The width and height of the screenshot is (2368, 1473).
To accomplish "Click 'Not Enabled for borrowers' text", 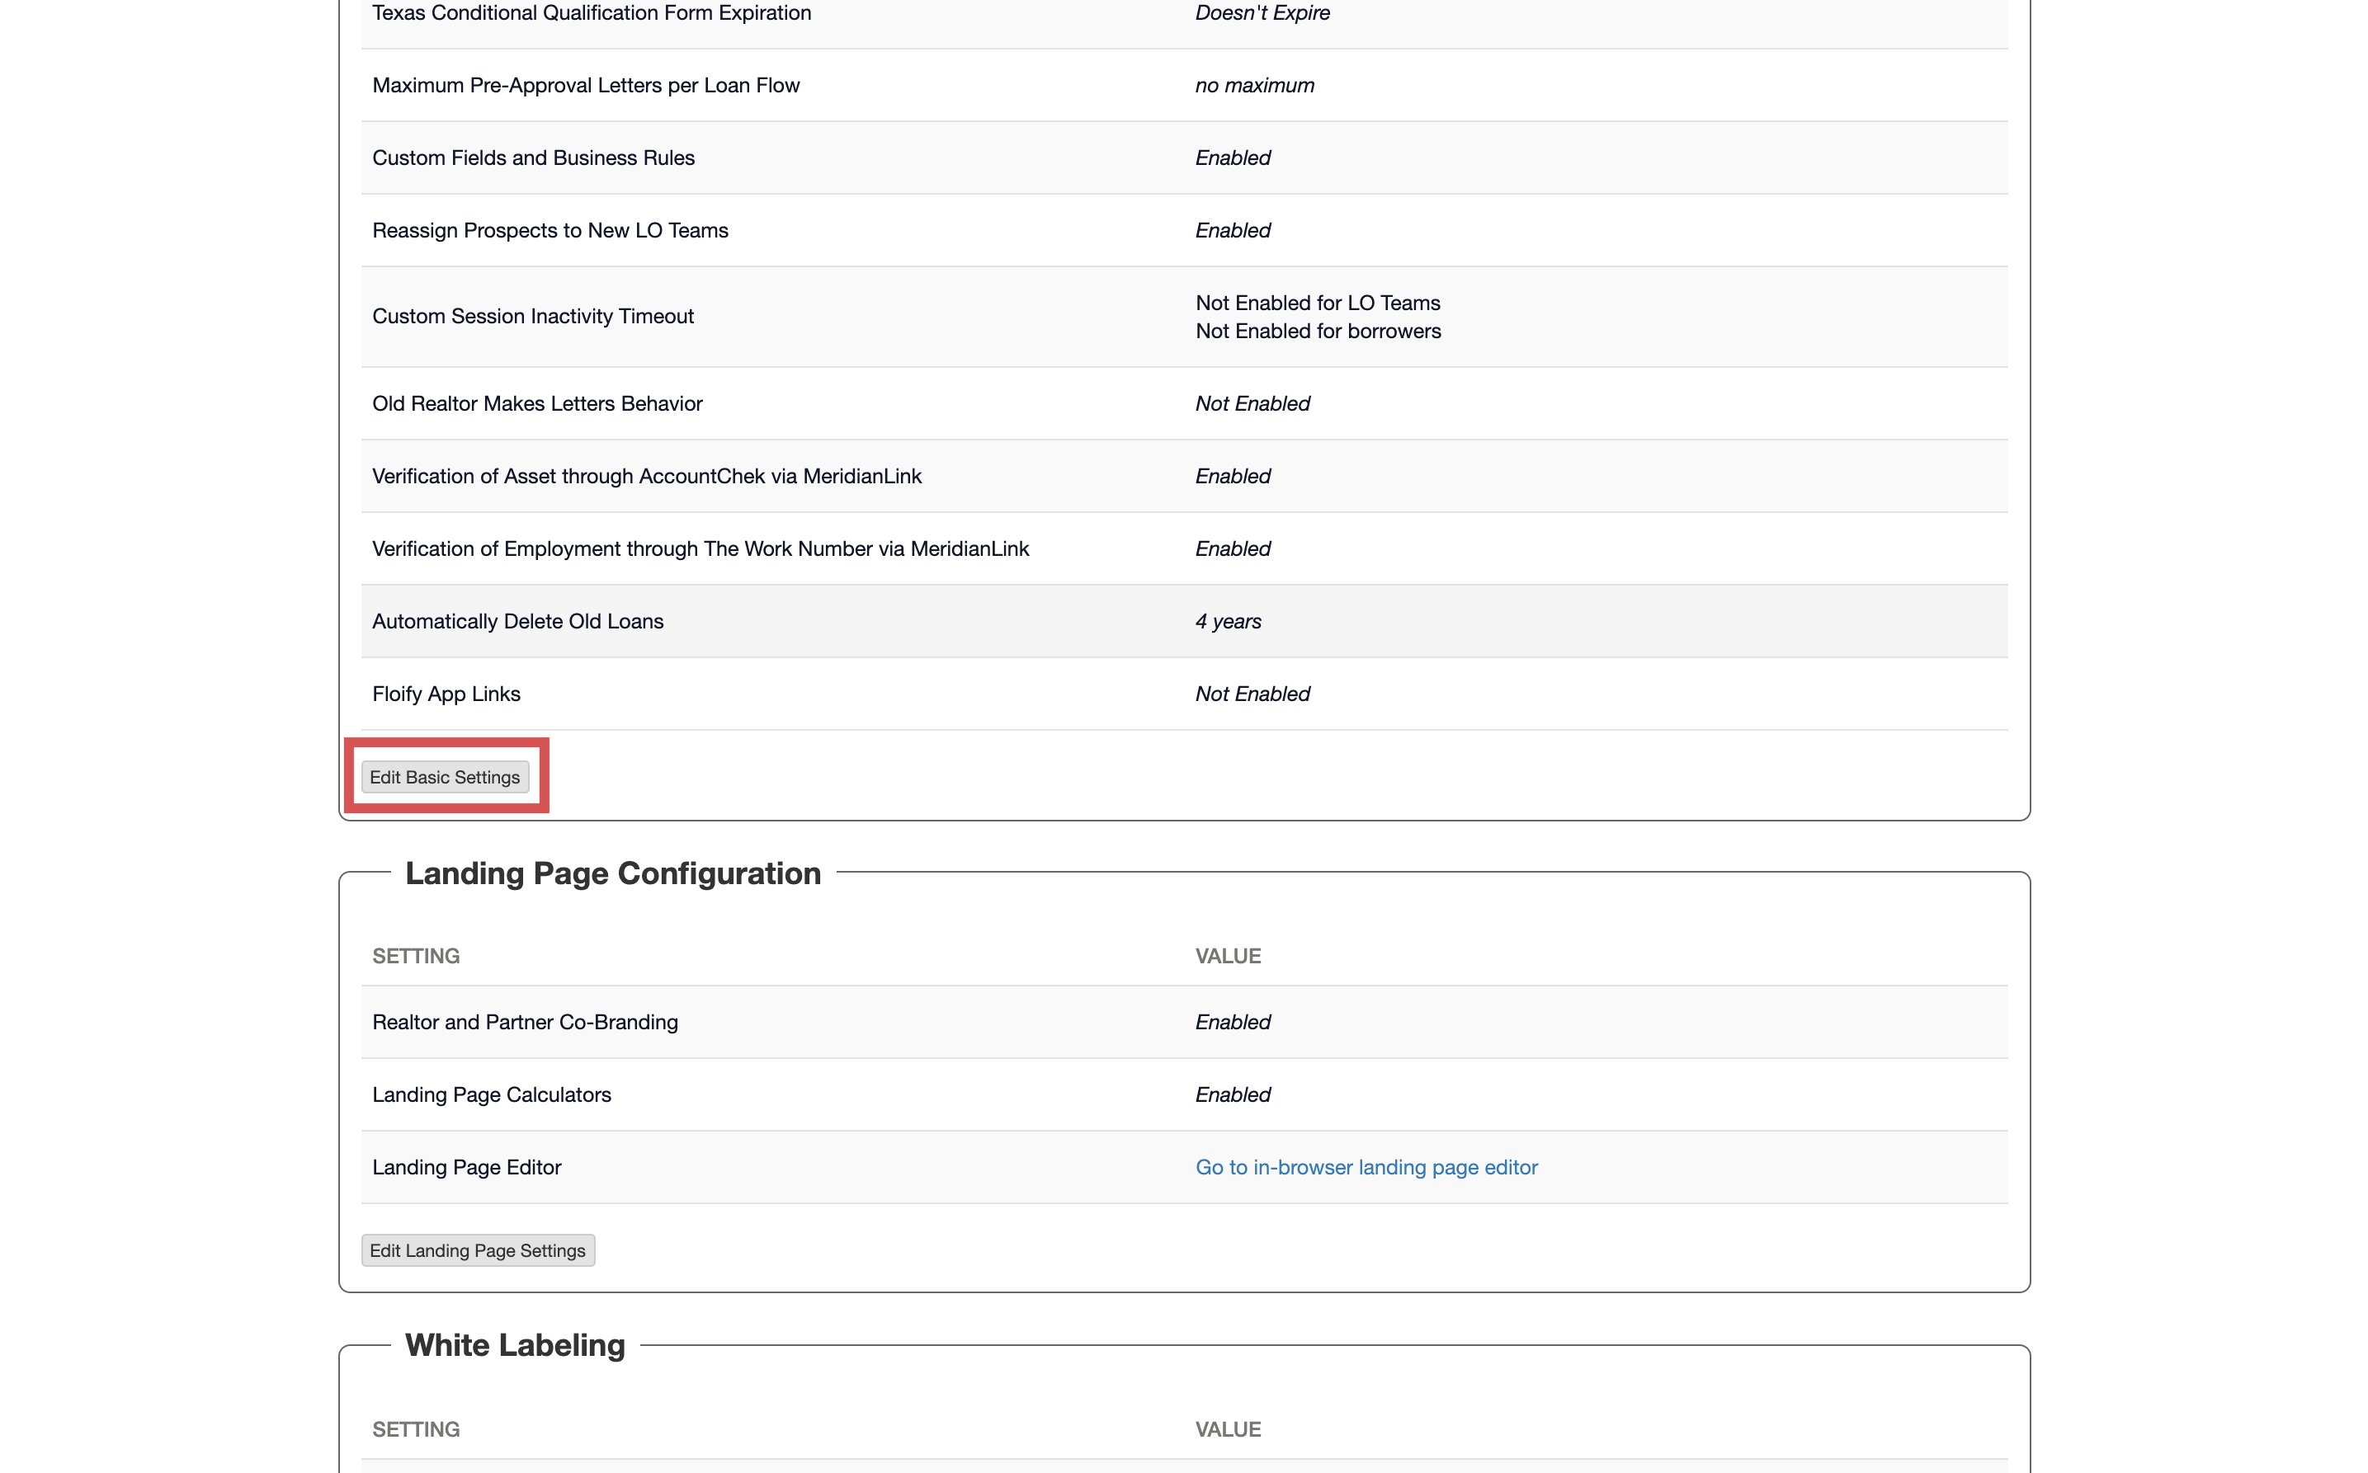I will 1318,332.
